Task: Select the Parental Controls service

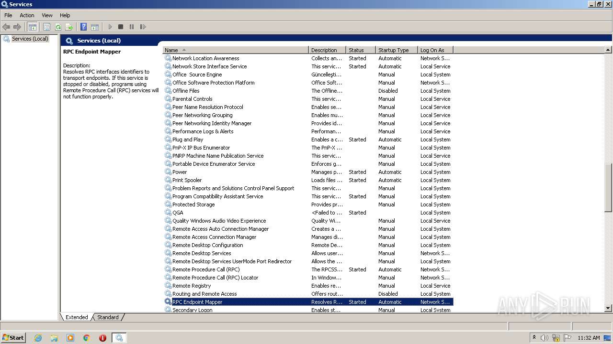Action: point(308,99)
